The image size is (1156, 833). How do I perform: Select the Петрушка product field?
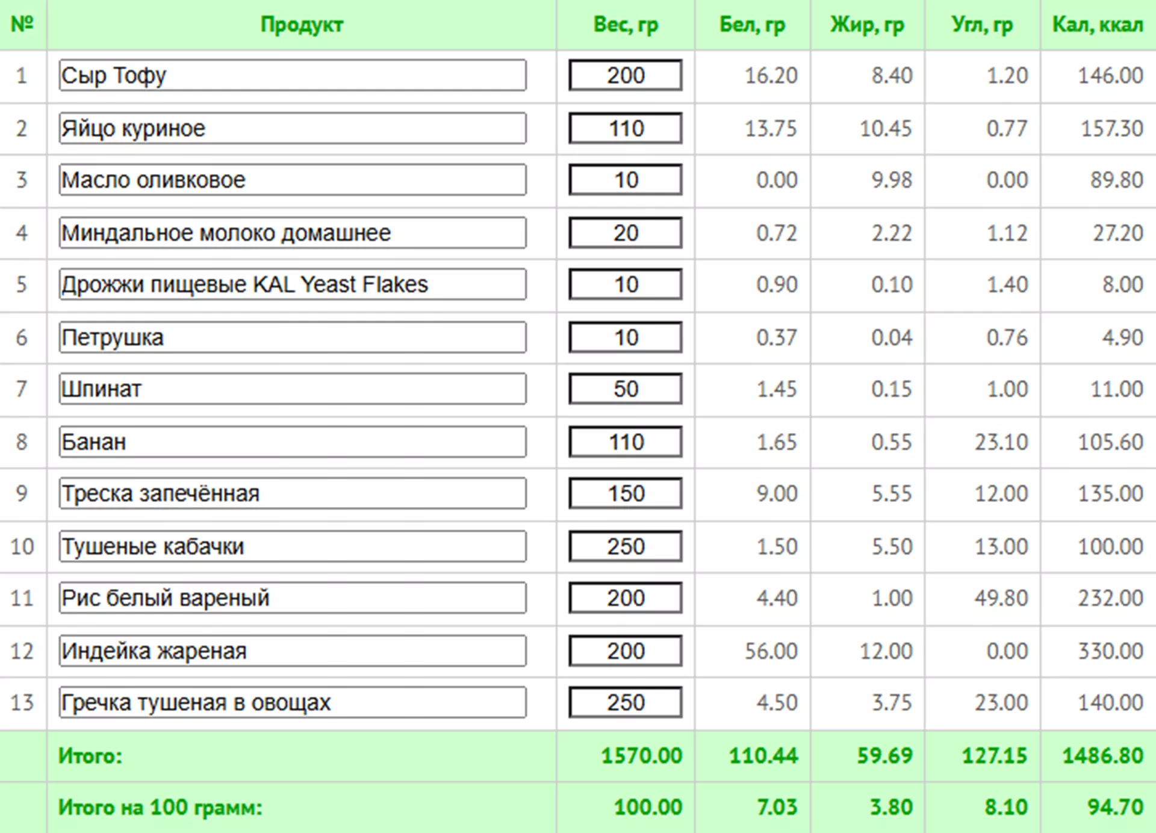click(x=293, y=337)
